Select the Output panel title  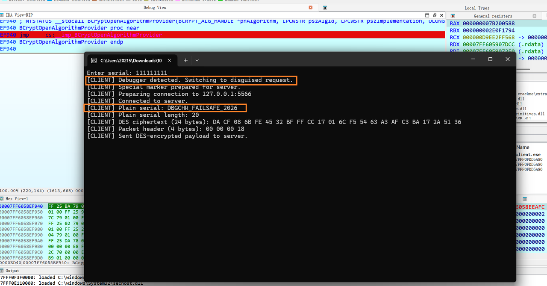coord(12,271)
